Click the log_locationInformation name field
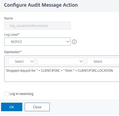 [37, 26]
